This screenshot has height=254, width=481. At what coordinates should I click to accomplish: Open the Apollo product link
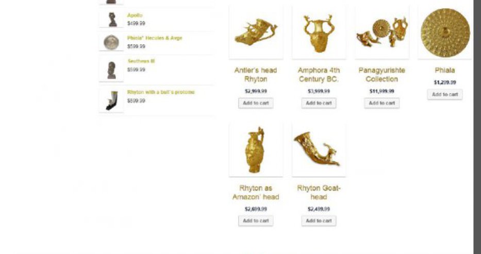pos(135,15)
